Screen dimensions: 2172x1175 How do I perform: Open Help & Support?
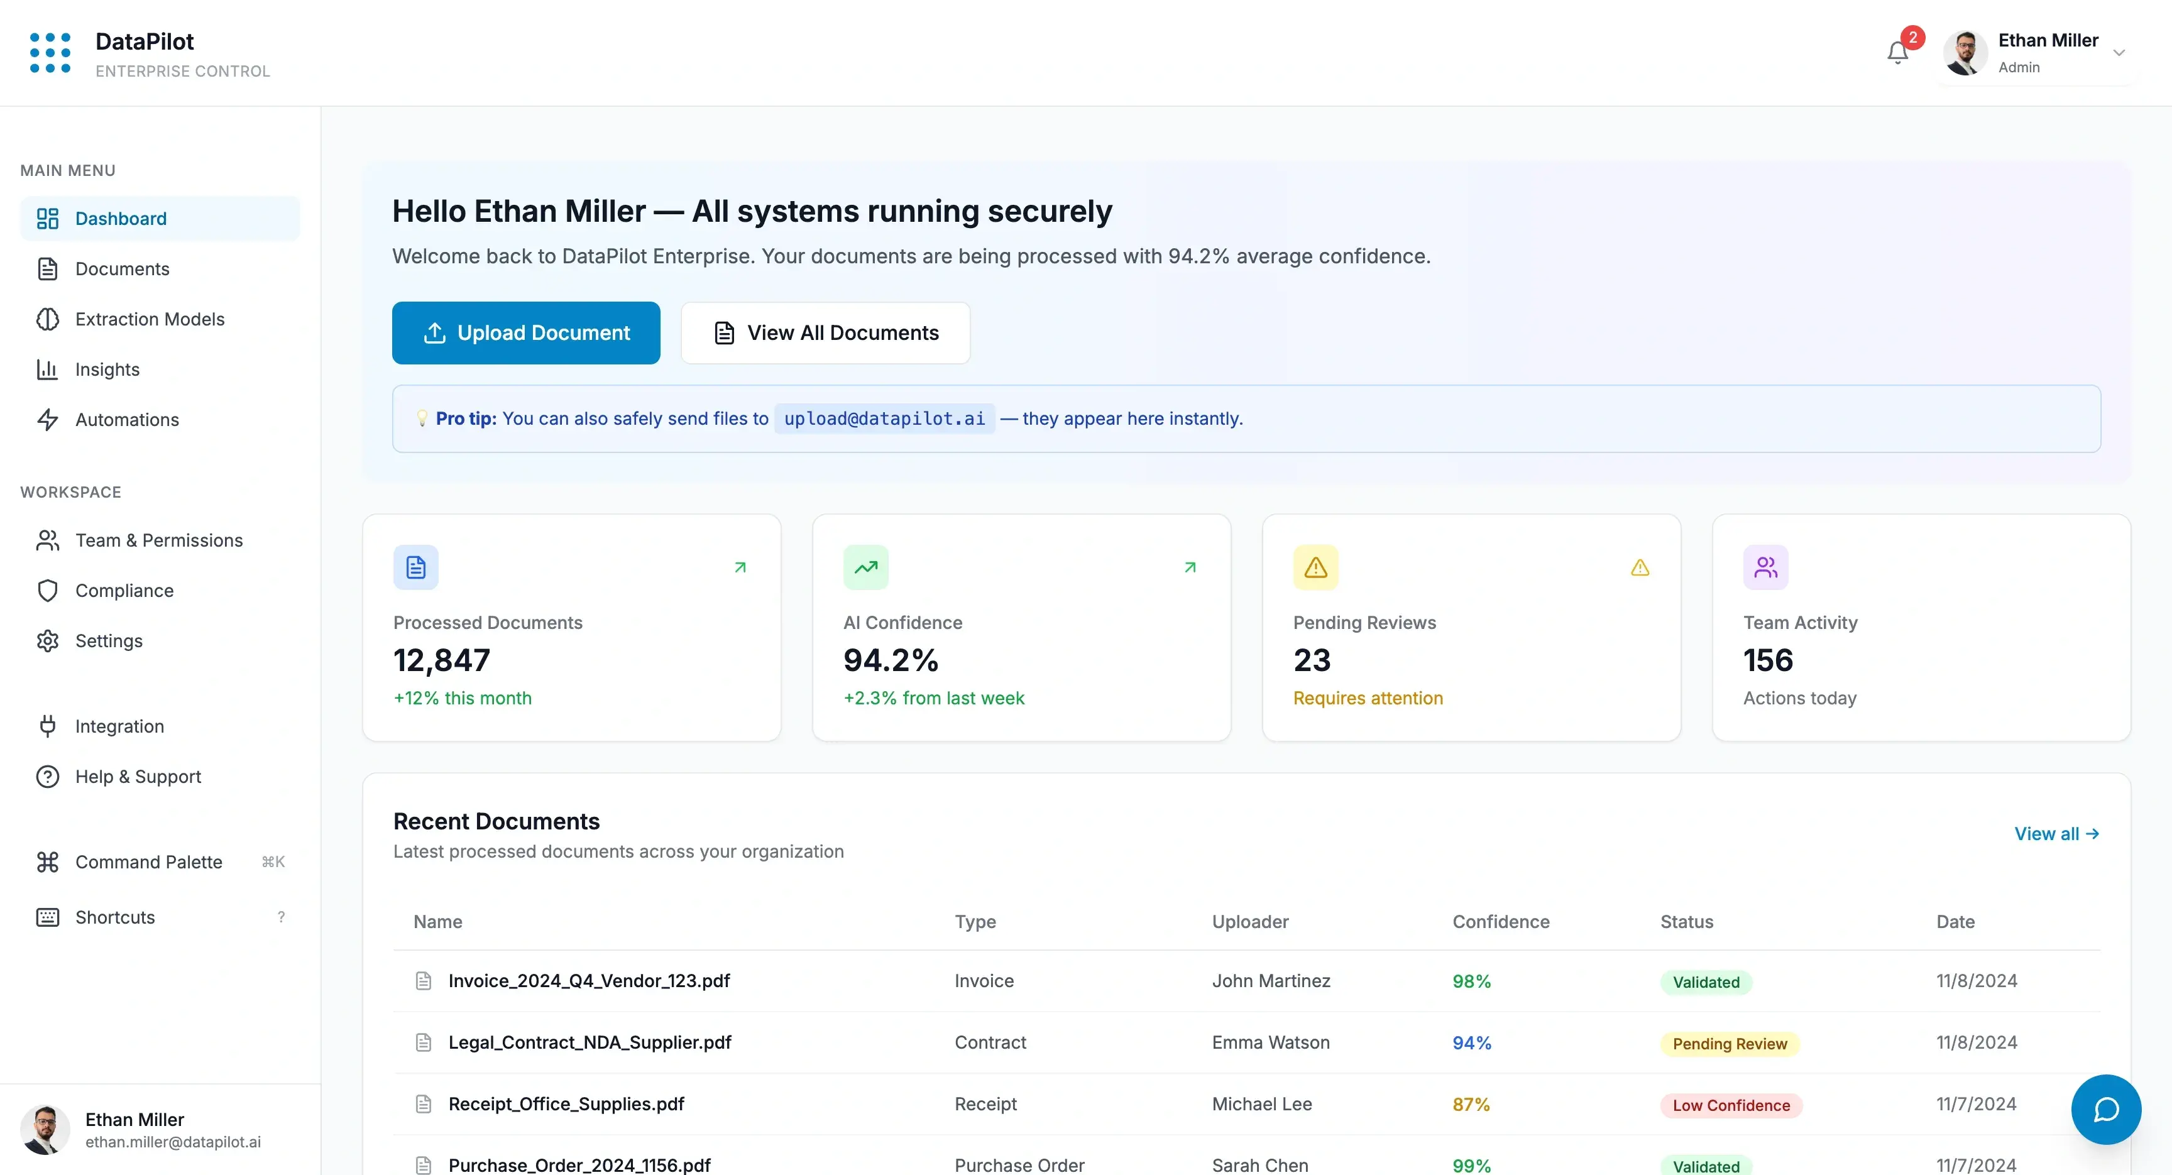click(138, 776)
